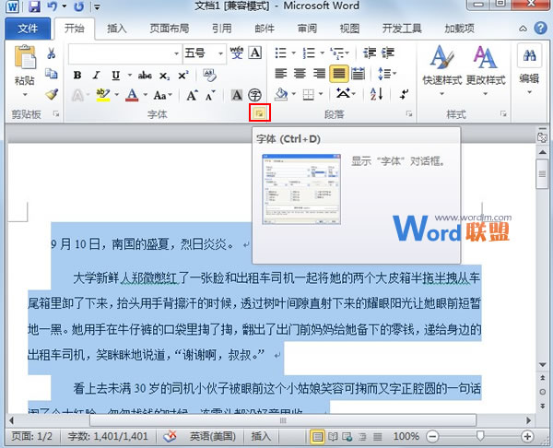
Task: Open 更改样式 Change Styles button
Action: pyautogui.click(x=486, y=71)
